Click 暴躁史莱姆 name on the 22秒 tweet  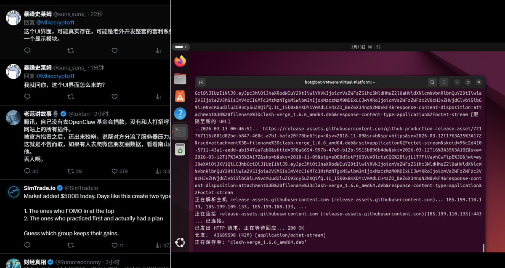37,14
